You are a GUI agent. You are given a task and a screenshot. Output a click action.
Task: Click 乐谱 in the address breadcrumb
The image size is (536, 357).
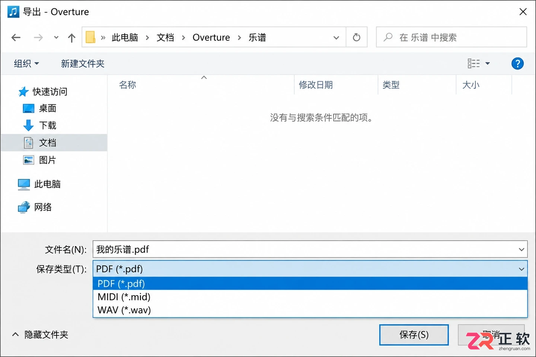pyautogui.click(x=257, y=37)
